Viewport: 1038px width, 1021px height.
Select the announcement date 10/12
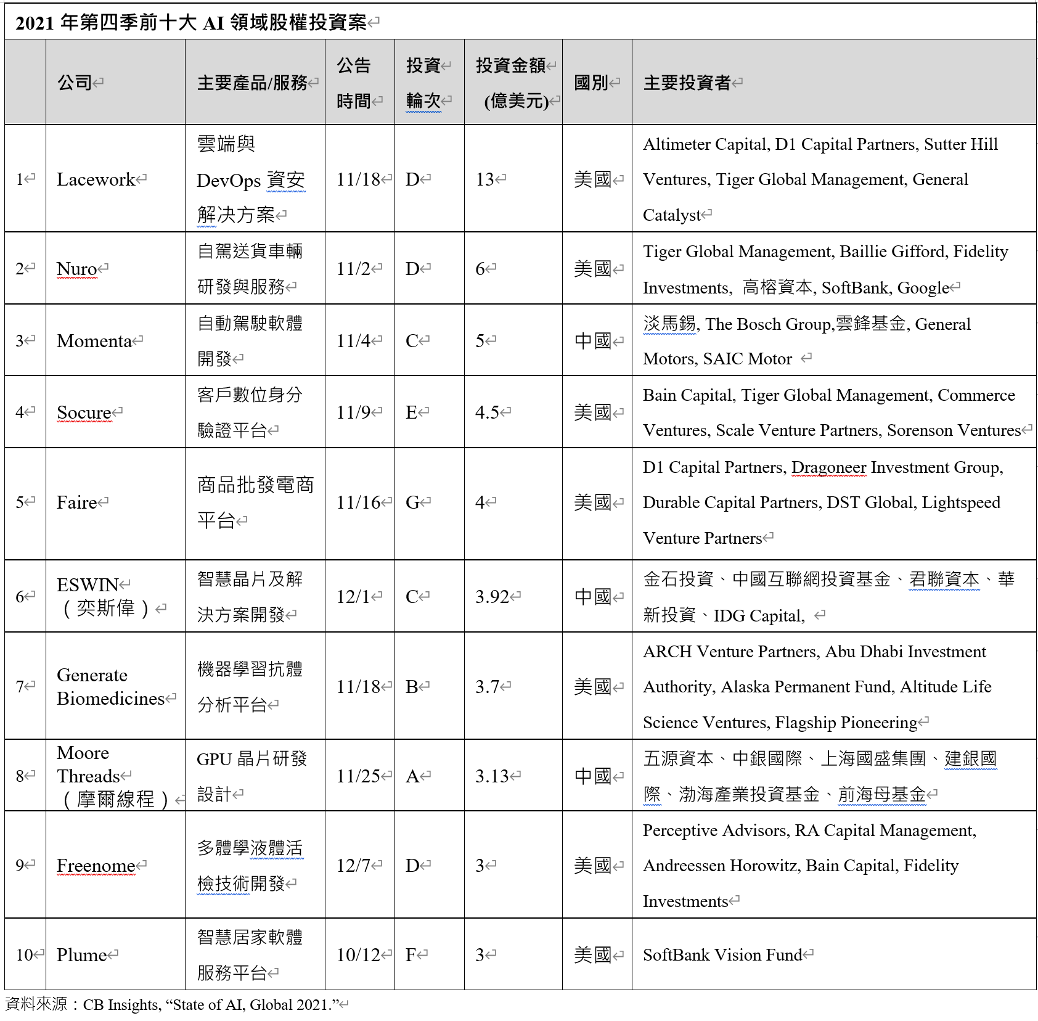358,954
